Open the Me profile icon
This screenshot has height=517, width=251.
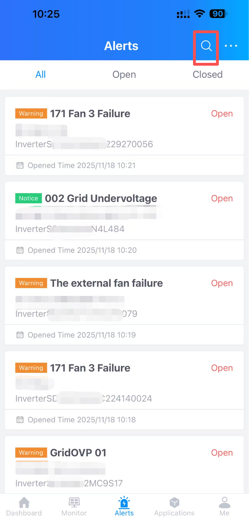[224, 502]
